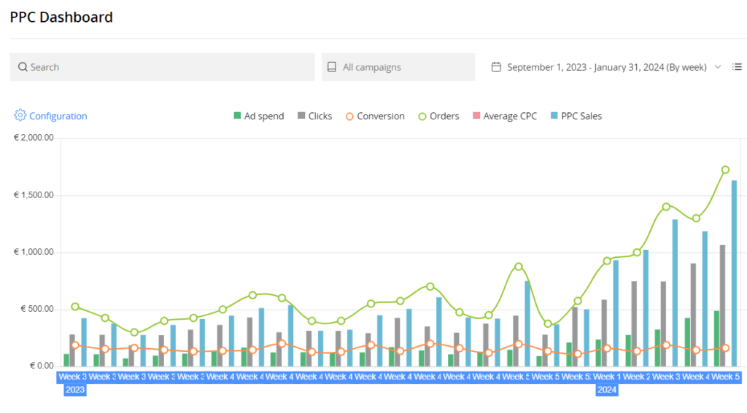
Task: Click the green Orders circle marker in legend
Action: [422, 116]
